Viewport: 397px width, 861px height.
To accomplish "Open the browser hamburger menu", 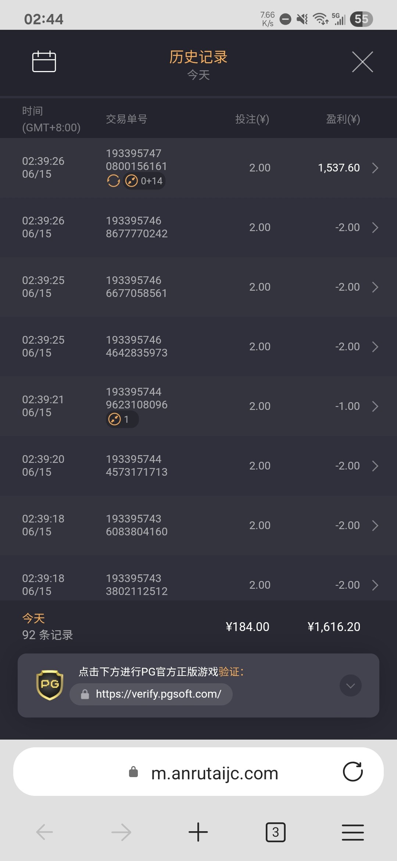I will (353, 832).
